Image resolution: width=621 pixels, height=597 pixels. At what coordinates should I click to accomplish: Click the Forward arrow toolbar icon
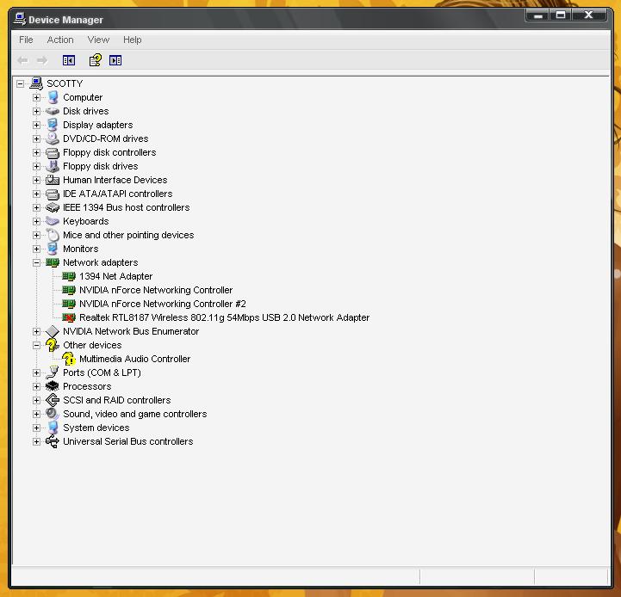42,60
